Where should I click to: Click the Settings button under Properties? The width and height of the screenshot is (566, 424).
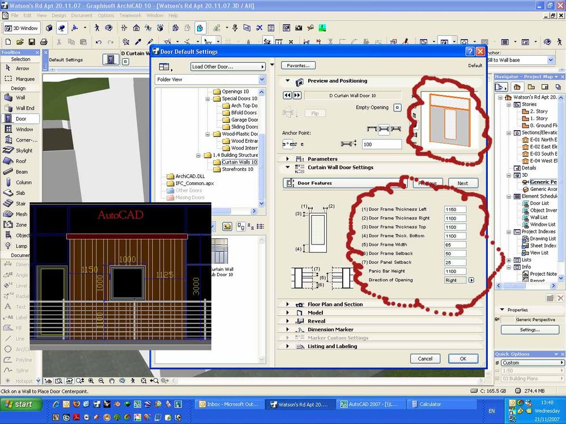[530, 330]
